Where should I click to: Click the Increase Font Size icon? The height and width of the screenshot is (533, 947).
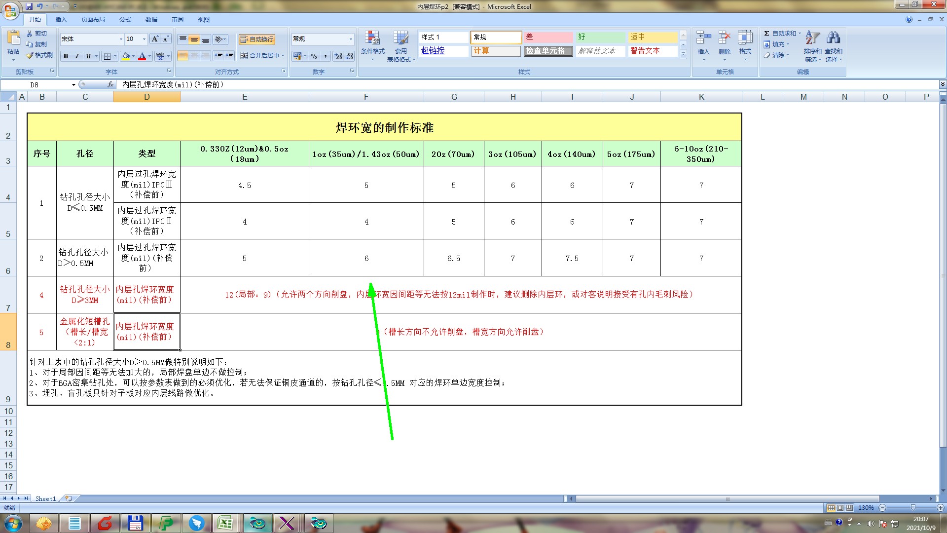155,39
